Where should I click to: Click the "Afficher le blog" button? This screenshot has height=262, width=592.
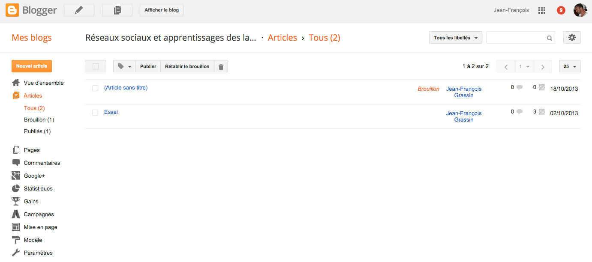tap(162, 10)
